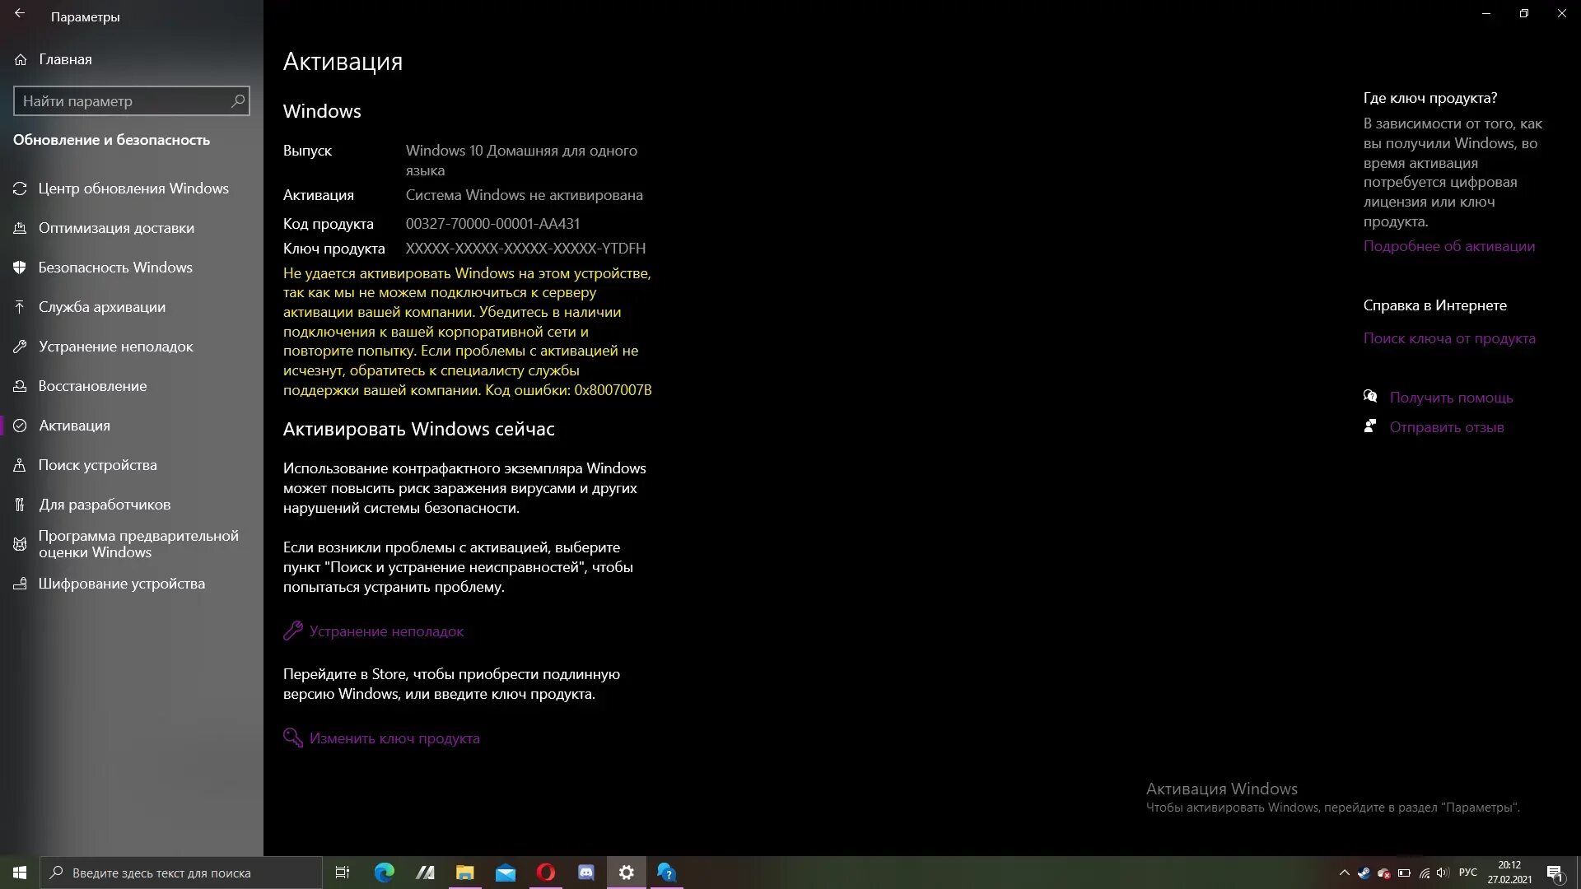Select Служба архивации in the sidebar
The height and width of the screenshot is (889, 1581).
point(101,307)
